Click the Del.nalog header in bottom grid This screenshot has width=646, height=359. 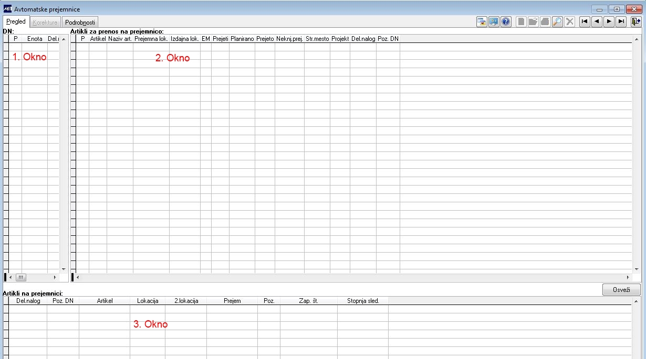coord(28,301)
